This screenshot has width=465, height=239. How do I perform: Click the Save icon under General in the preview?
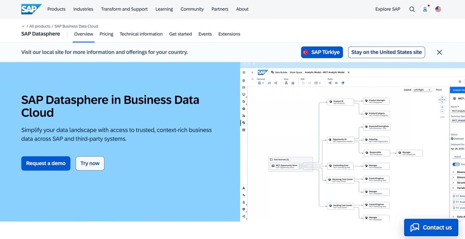260,83
